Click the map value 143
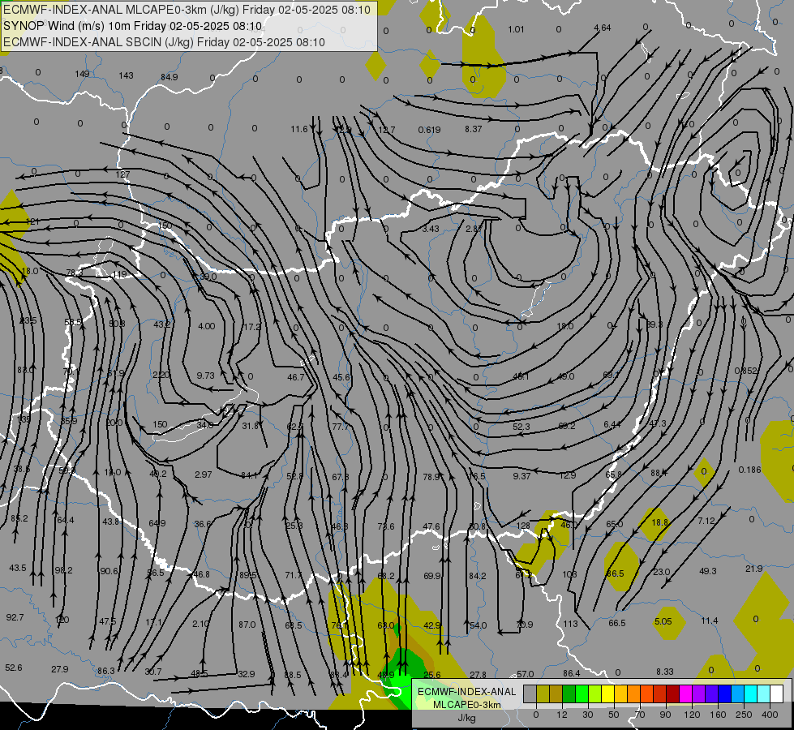 126,75
